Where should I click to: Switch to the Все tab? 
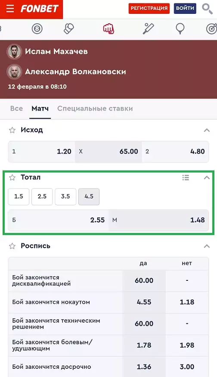[16, 108]
